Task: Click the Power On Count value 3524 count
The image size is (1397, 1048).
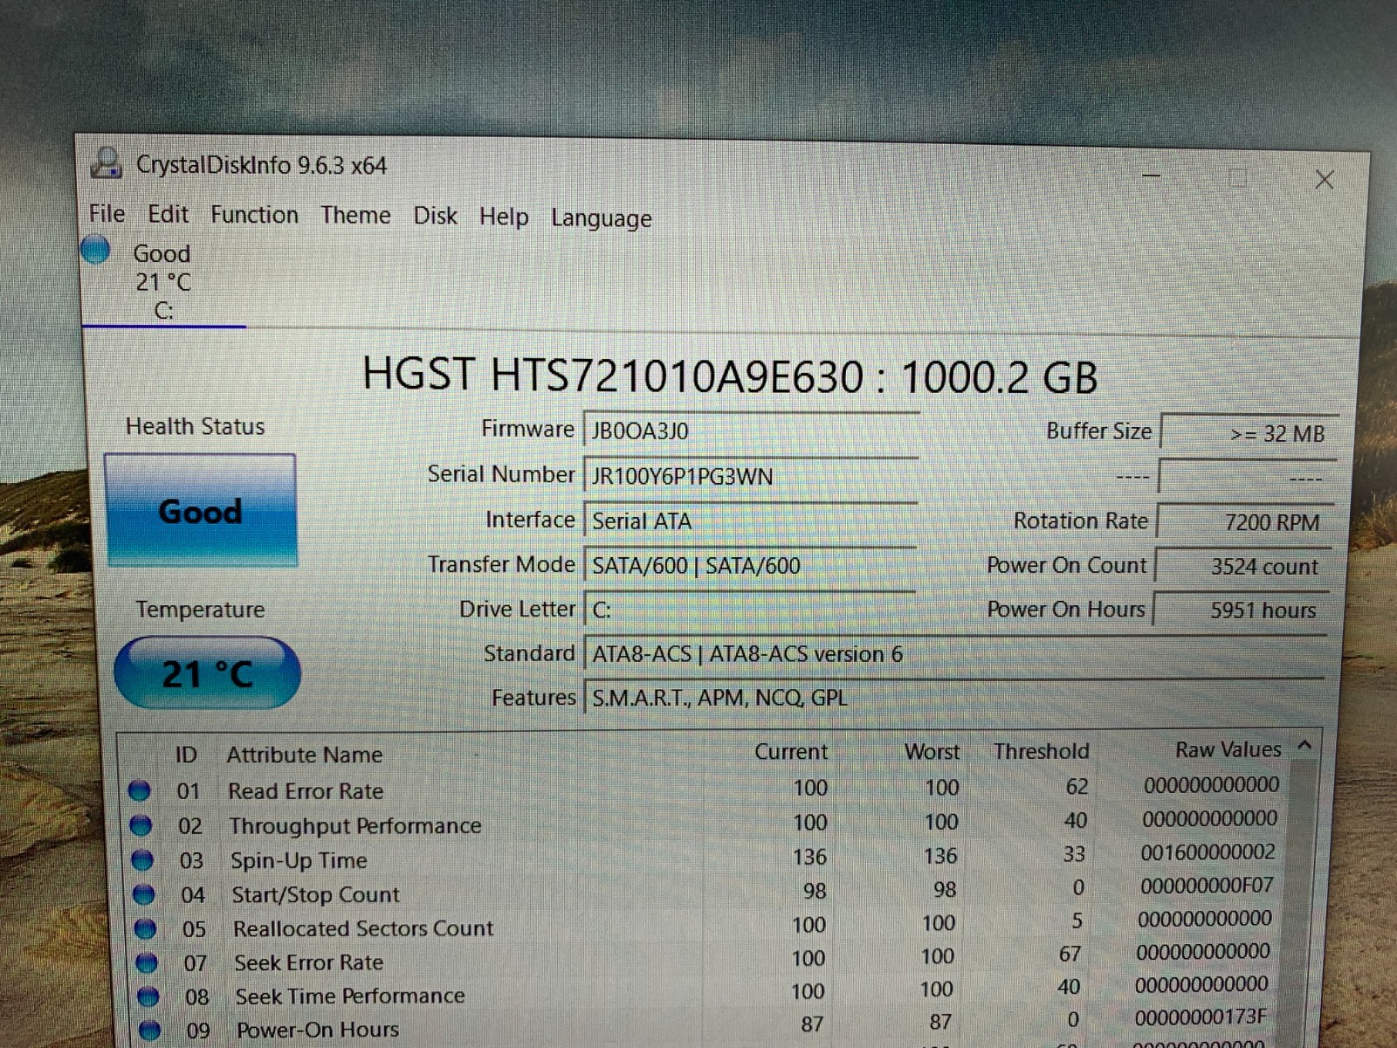Action: tap(1243, 566)
